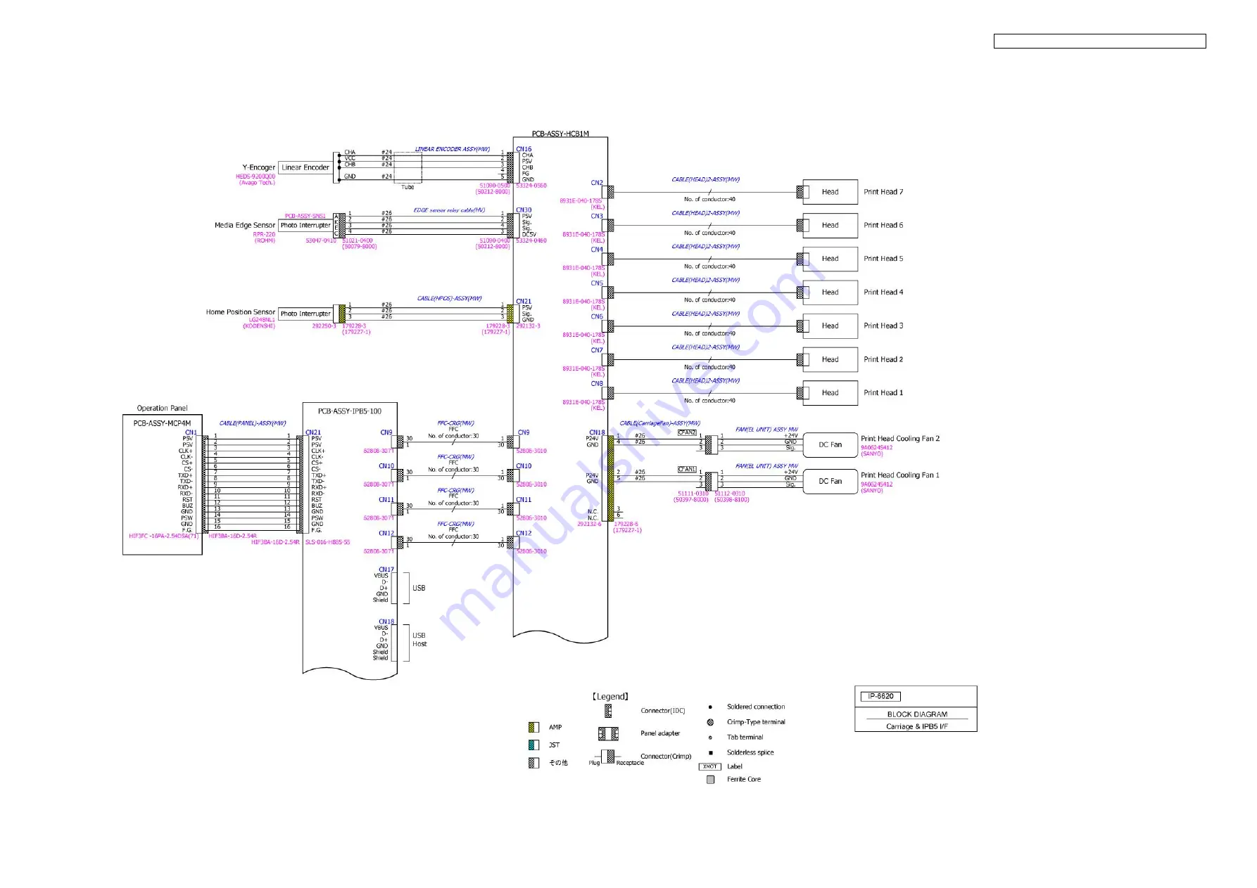Select the Linear Encoder block
Screen dimensions: 1257x888
[x=305, y=167]
